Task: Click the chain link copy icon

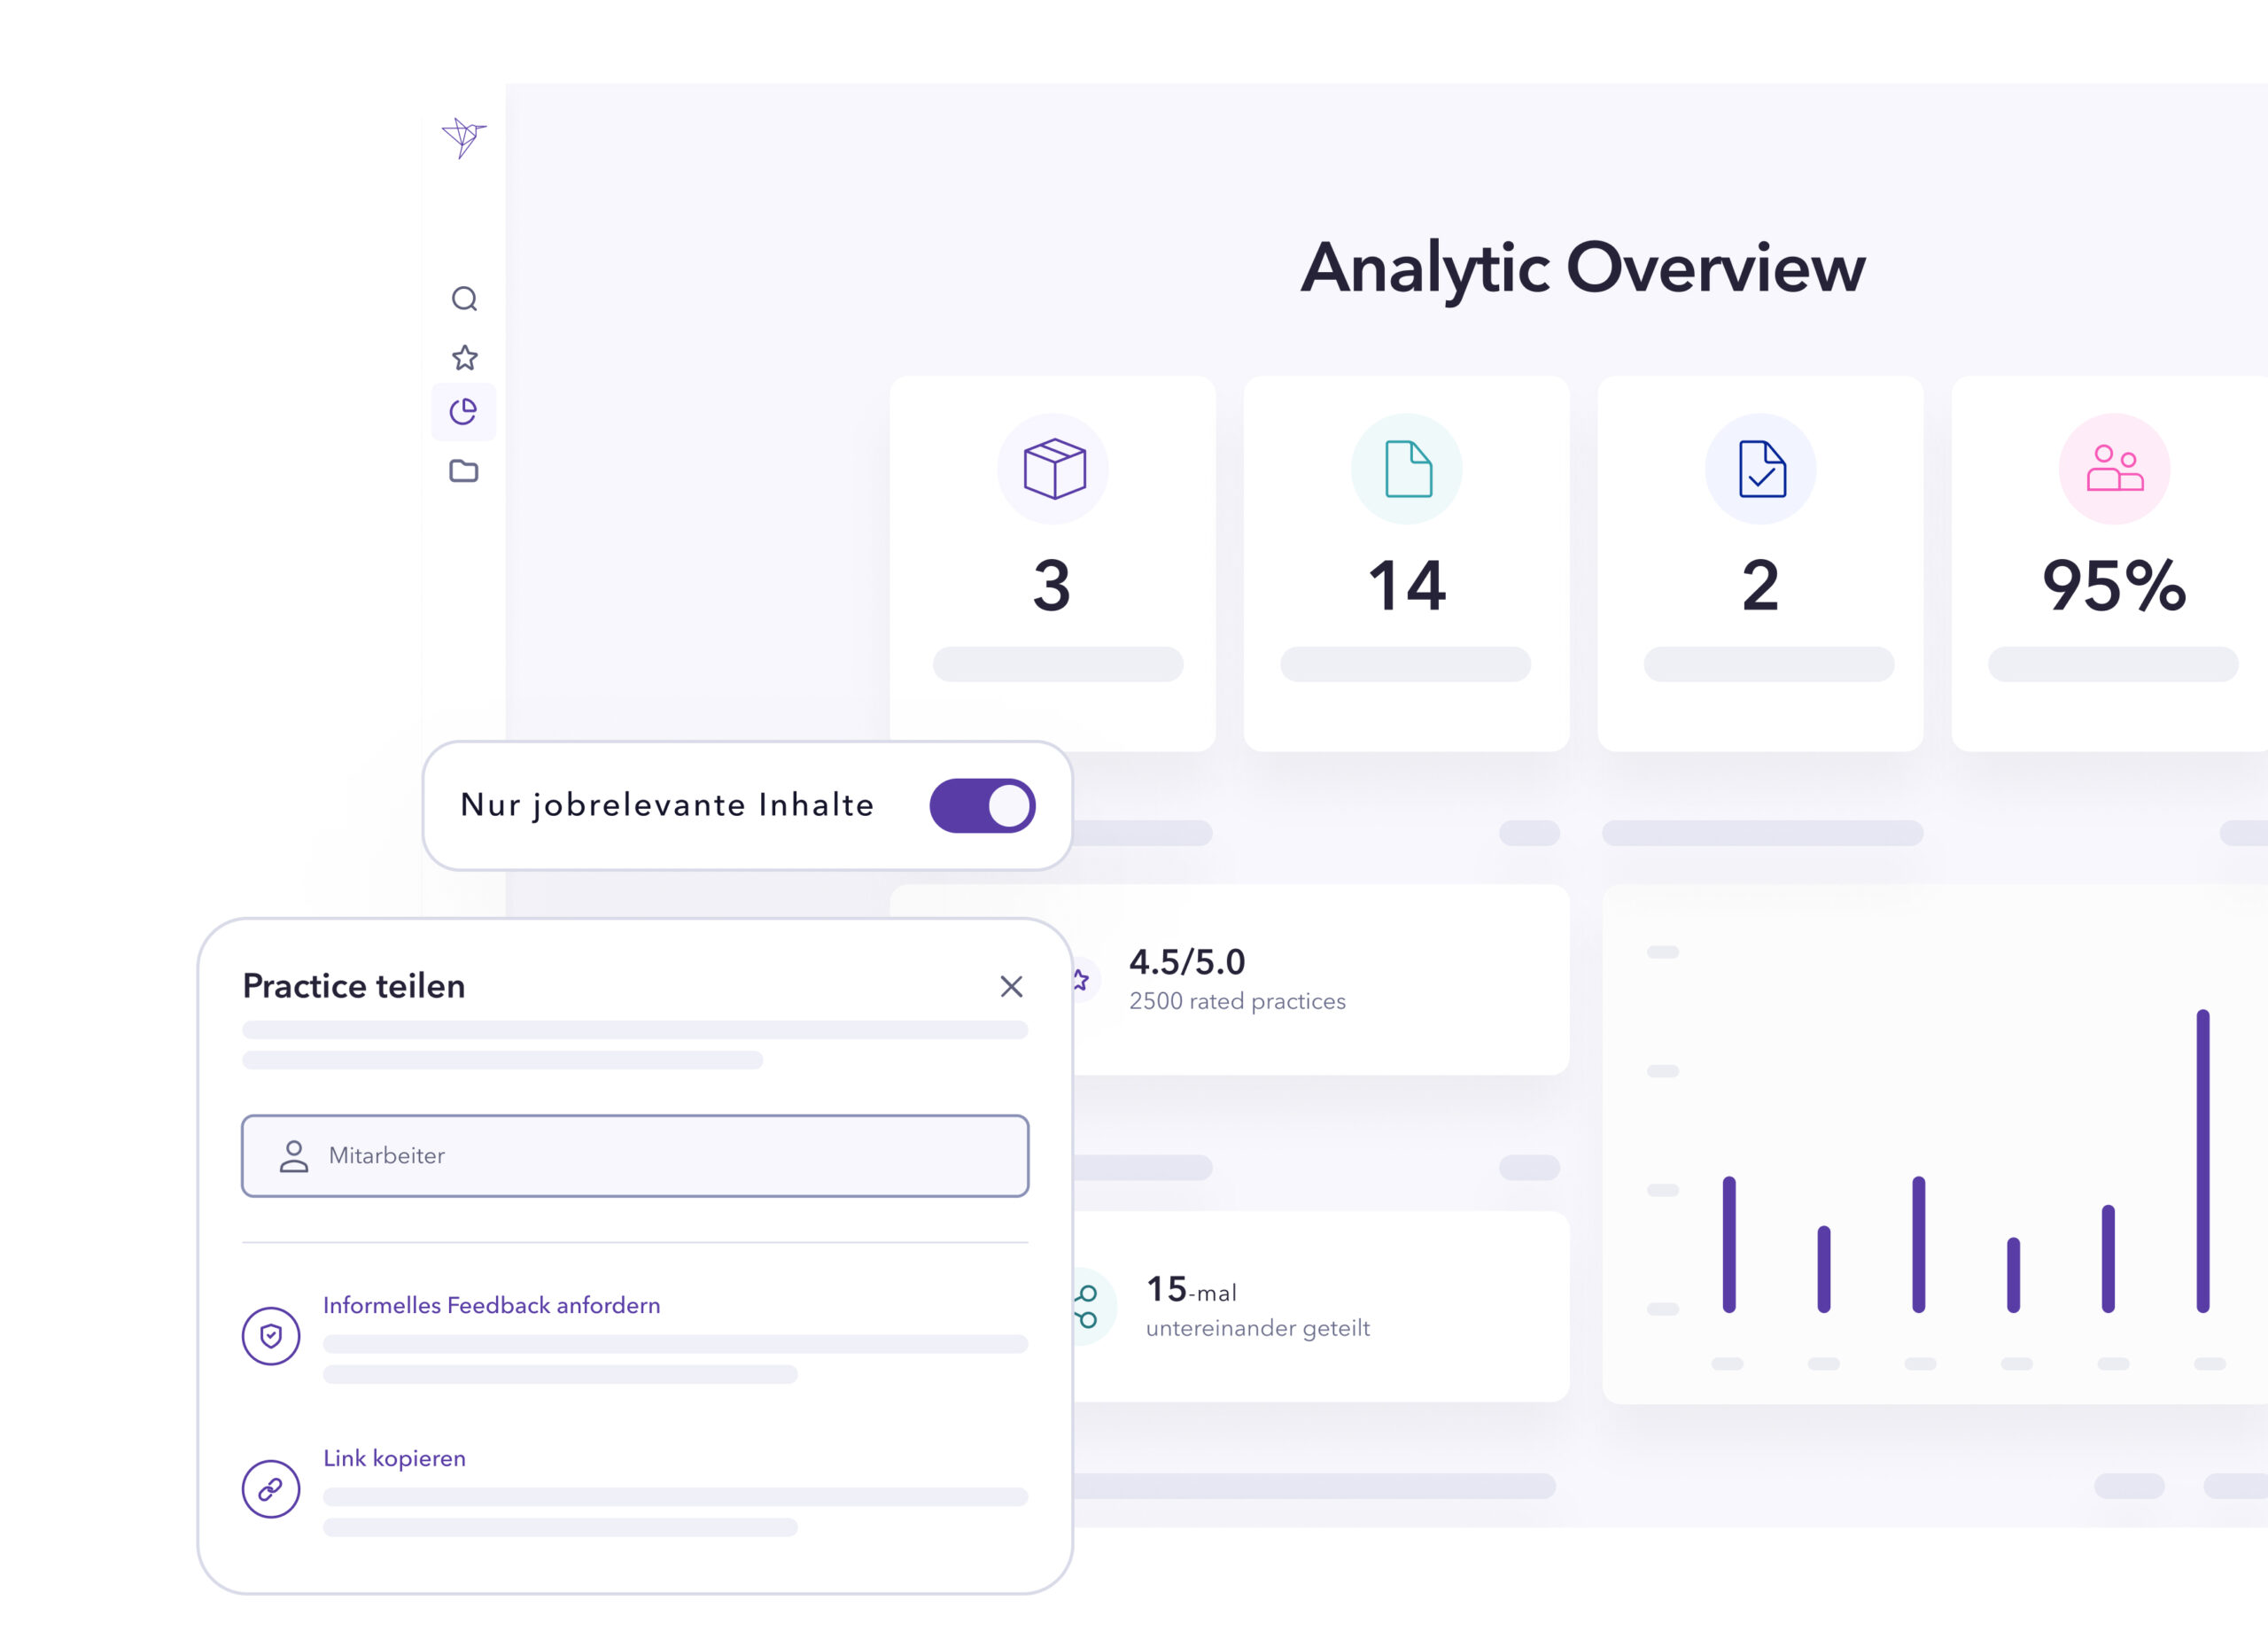Action: click(271, 1489)
